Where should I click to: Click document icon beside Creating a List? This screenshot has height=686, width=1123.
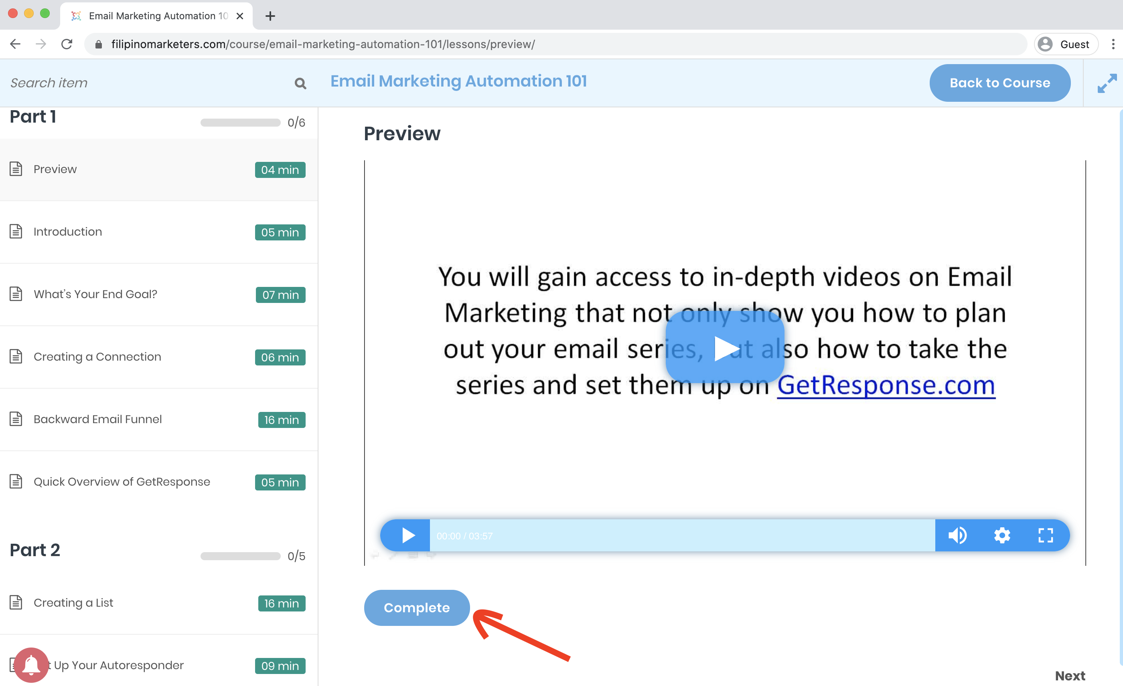click(16, 602)
